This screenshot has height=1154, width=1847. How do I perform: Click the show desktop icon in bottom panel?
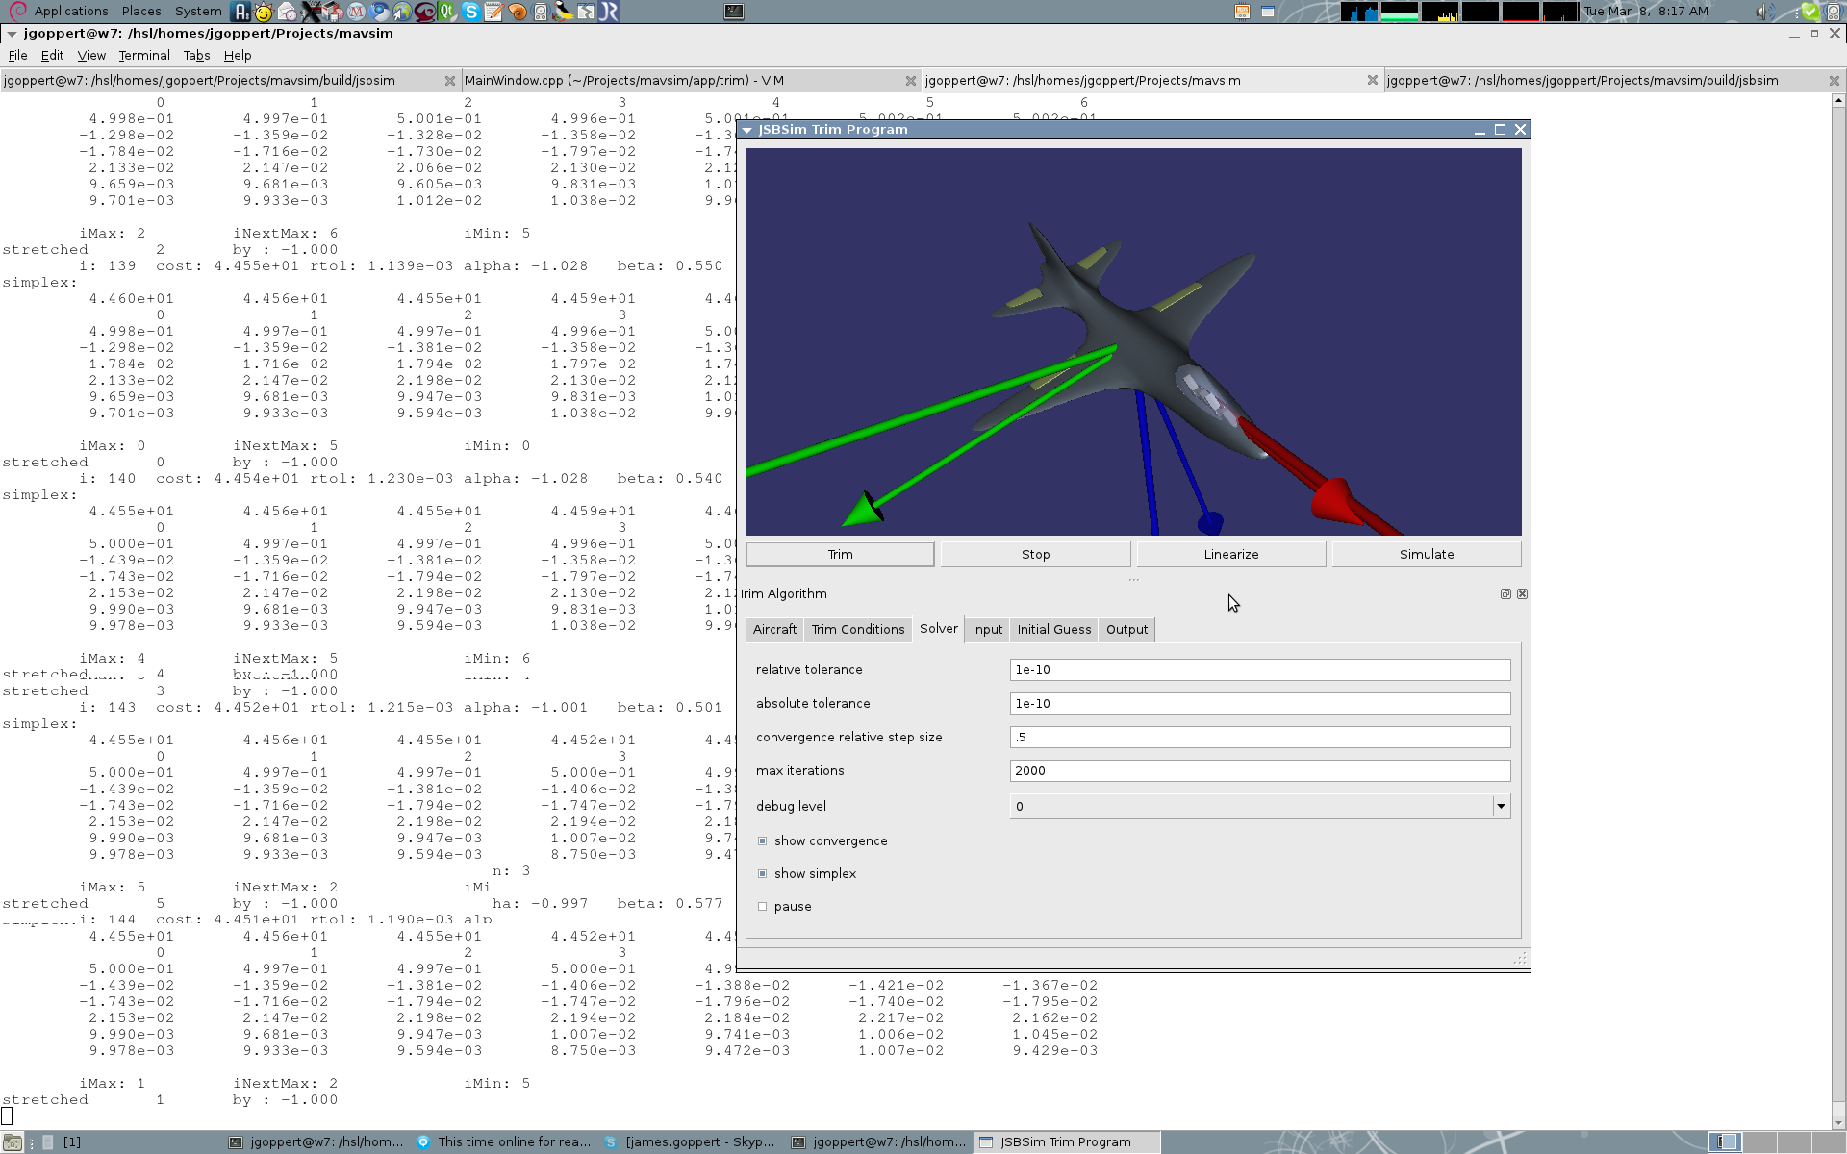(x=13, y=1142)
